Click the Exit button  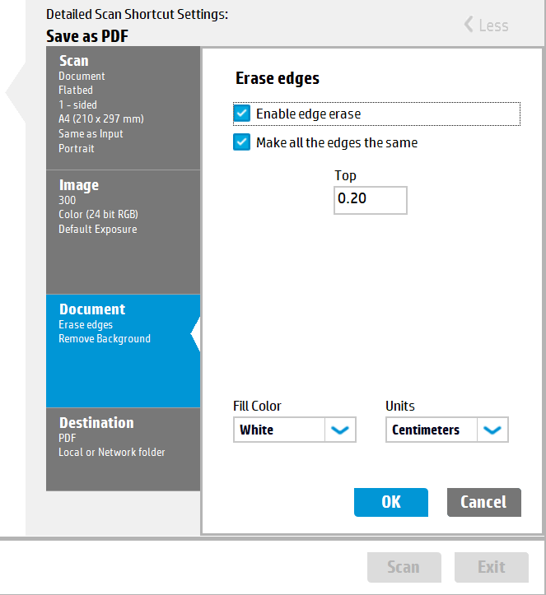click(x=492, y=567)
